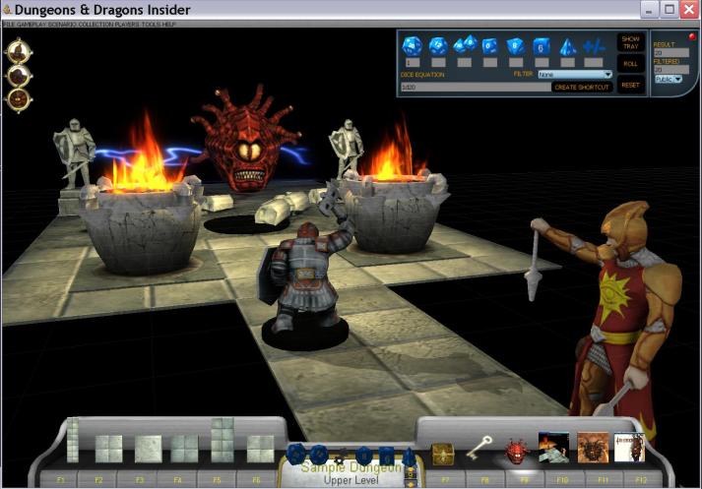Pick the four-square floor tile above F2

(108, 449)
